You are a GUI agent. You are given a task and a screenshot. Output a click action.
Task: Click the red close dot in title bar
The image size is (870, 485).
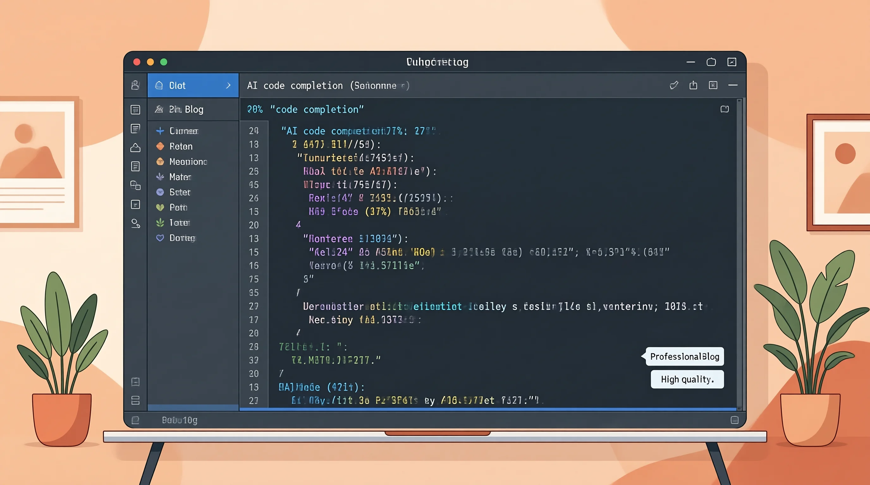(137, 62)
